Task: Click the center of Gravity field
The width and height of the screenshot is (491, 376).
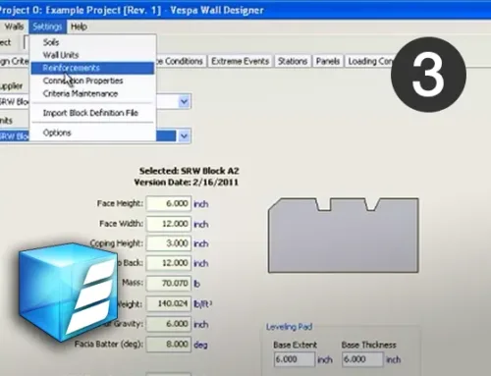Action: (x=168, y=324)
